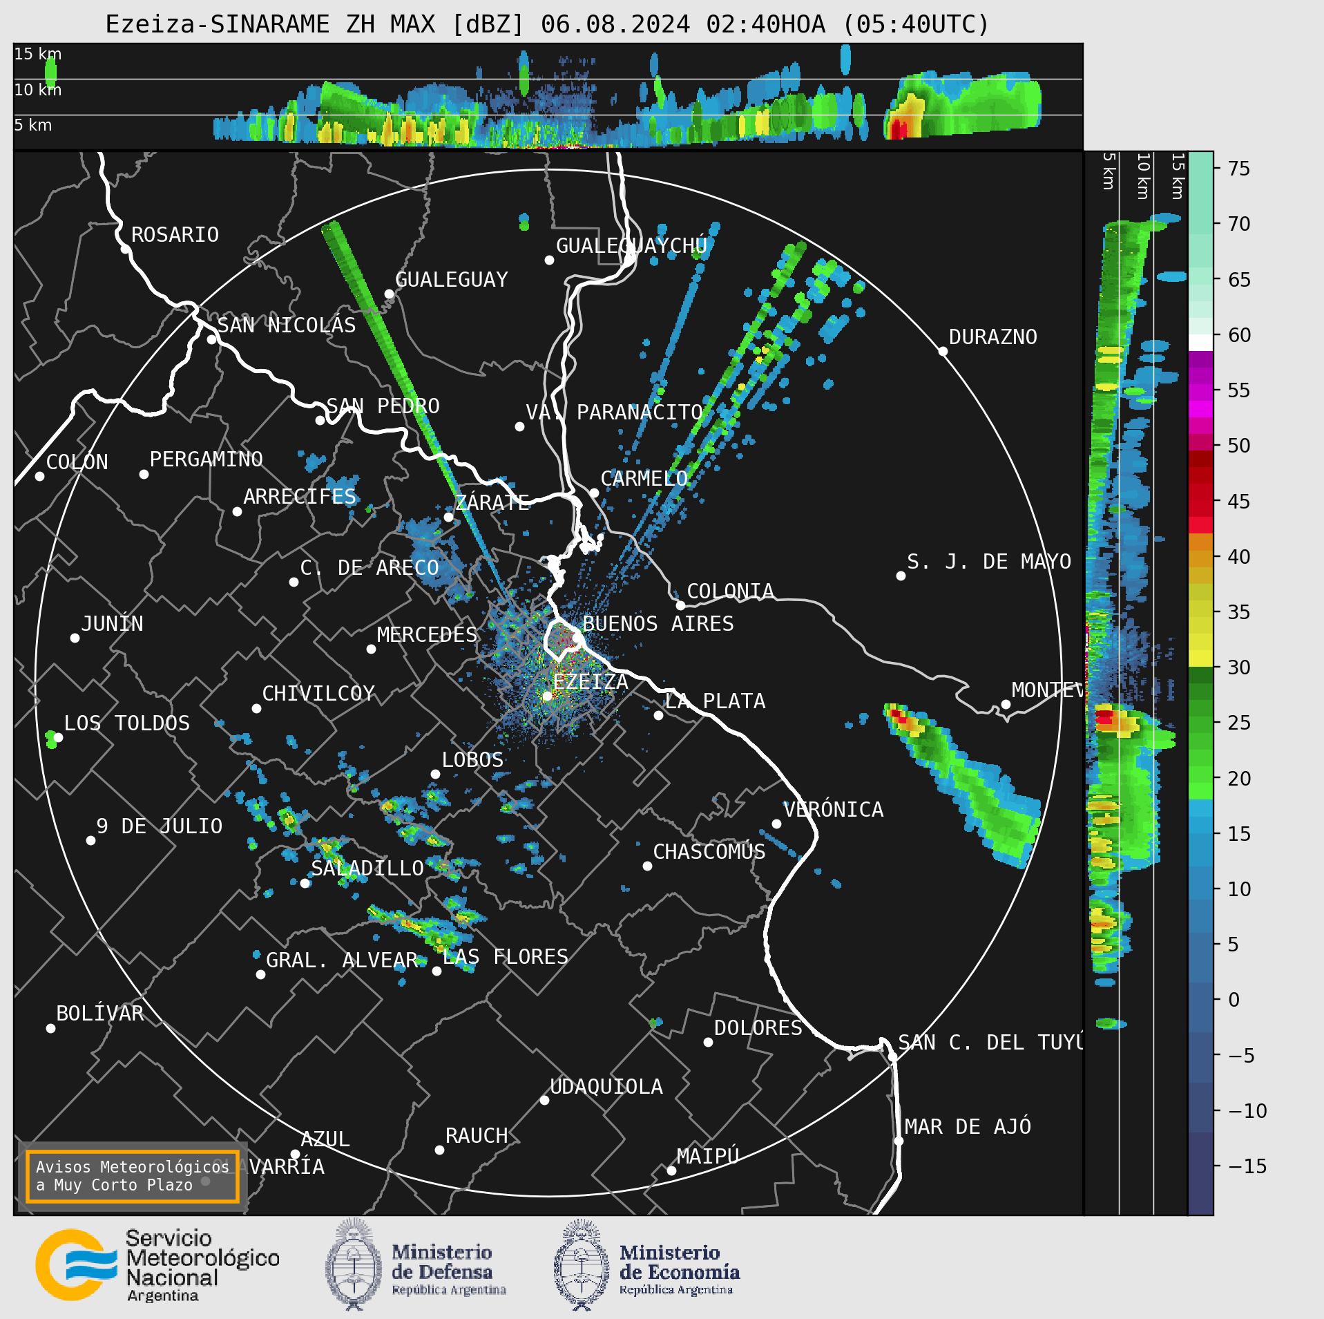Click the SALADILLO city label

tap(367, 869)
